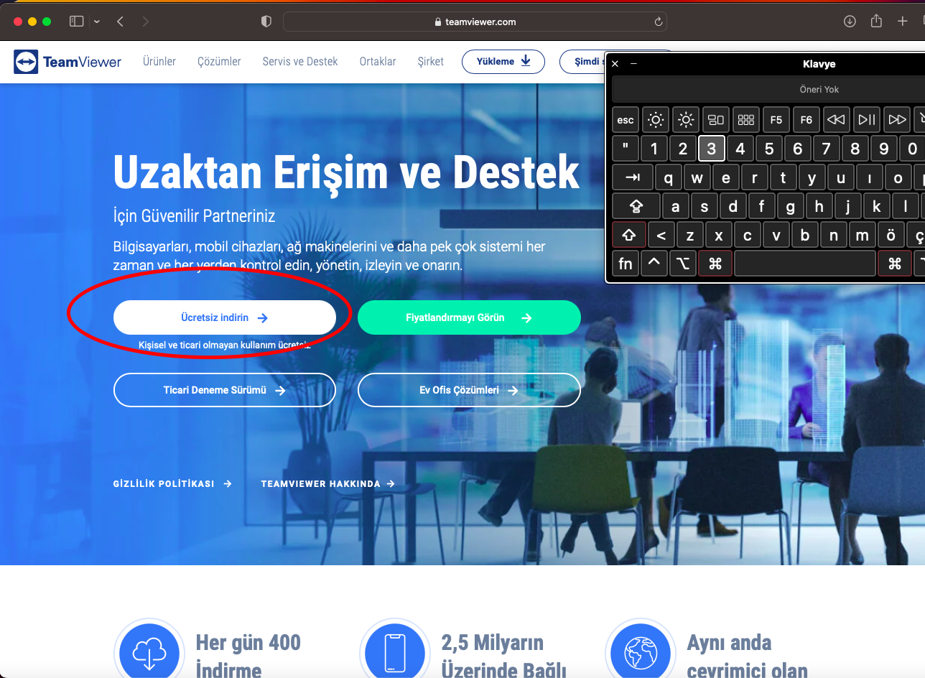Open the Çözümler dropdown

click(x=219, y=62)
